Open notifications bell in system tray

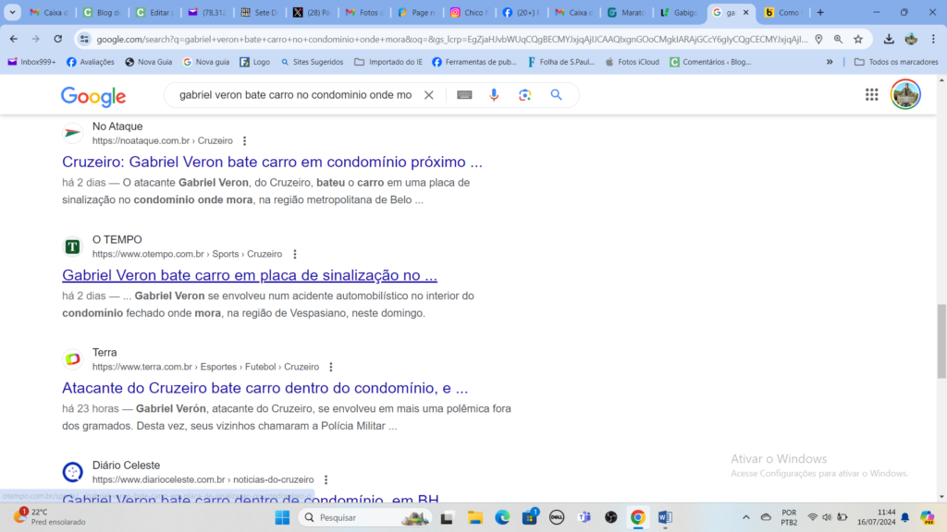[905, 517]
